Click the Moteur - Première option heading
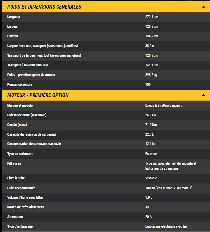Viewport: 210px width, 232px height. [38, 95]
